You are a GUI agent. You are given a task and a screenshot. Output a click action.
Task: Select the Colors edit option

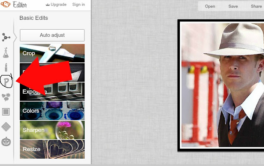[52, 111]
